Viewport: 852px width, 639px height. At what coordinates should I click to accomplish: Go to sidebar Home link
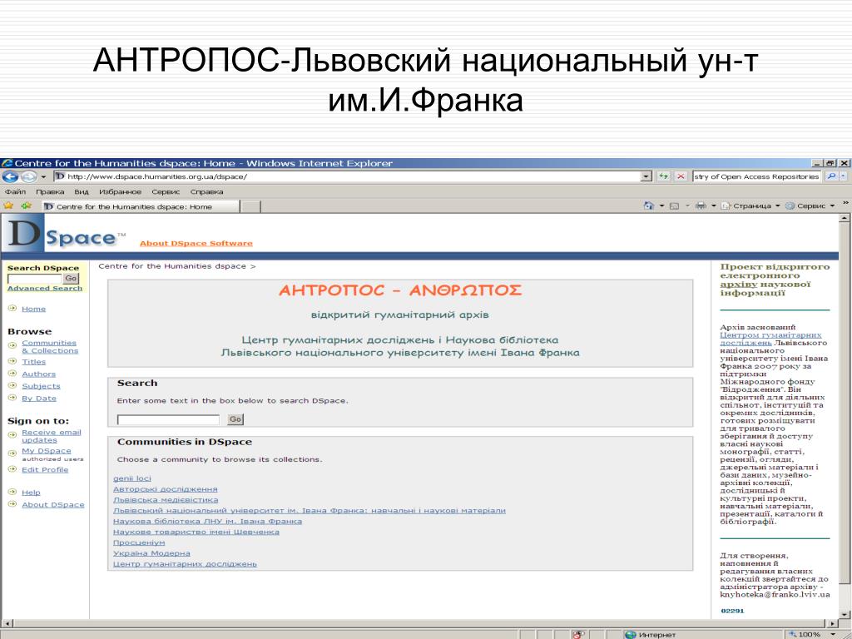tap(33, 309)
